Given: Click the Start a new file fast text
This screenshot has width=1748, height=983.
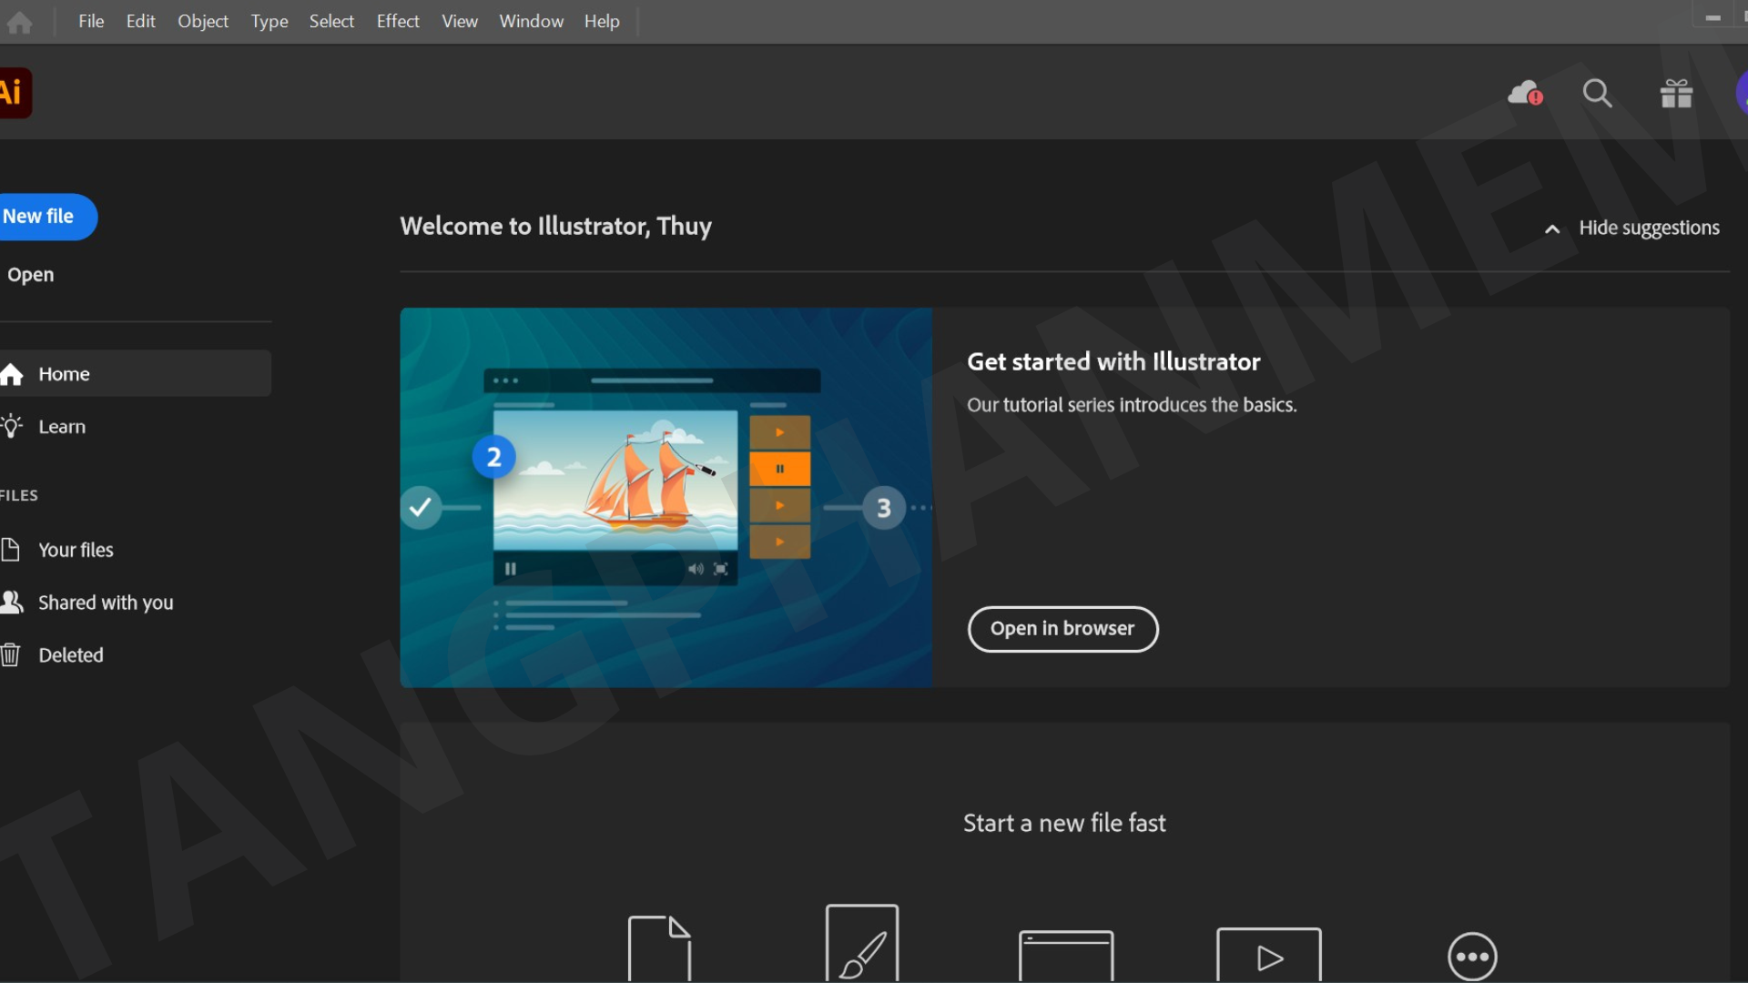Looking at the screenshot, I should point(1064,823).
